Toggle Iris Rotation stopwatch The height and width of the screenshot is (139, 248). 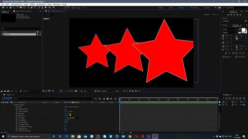coord(17,120)
